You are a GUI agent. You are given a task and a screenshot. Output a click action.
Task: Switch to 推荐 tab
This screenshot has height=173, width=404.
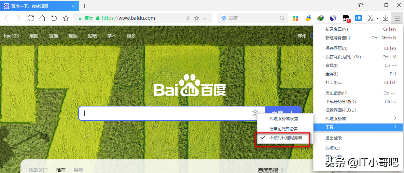(61, 170)
